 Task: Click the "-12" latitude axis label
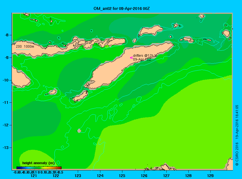[x=5, y=125]
